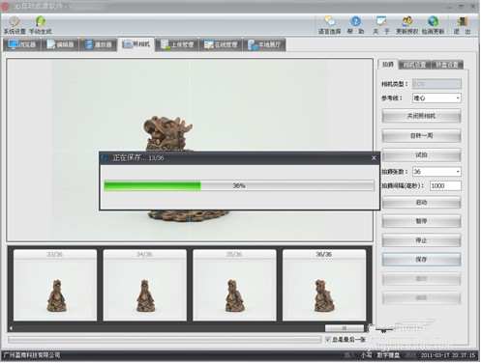Click the 检测更新 check updates globe icon

(433, 25)
